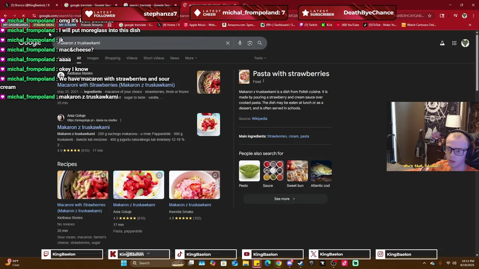Open Microsoft Edge from the taskbar
Viewport: 479px width, 269px height.
(x=268, y=263)
